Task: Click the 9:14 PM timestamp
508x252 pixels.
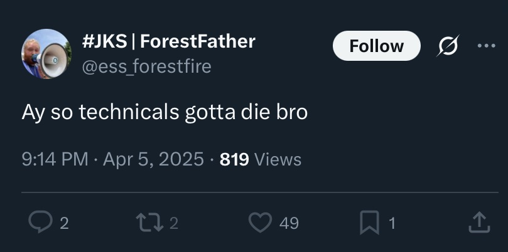Action: tap(55, 159)
